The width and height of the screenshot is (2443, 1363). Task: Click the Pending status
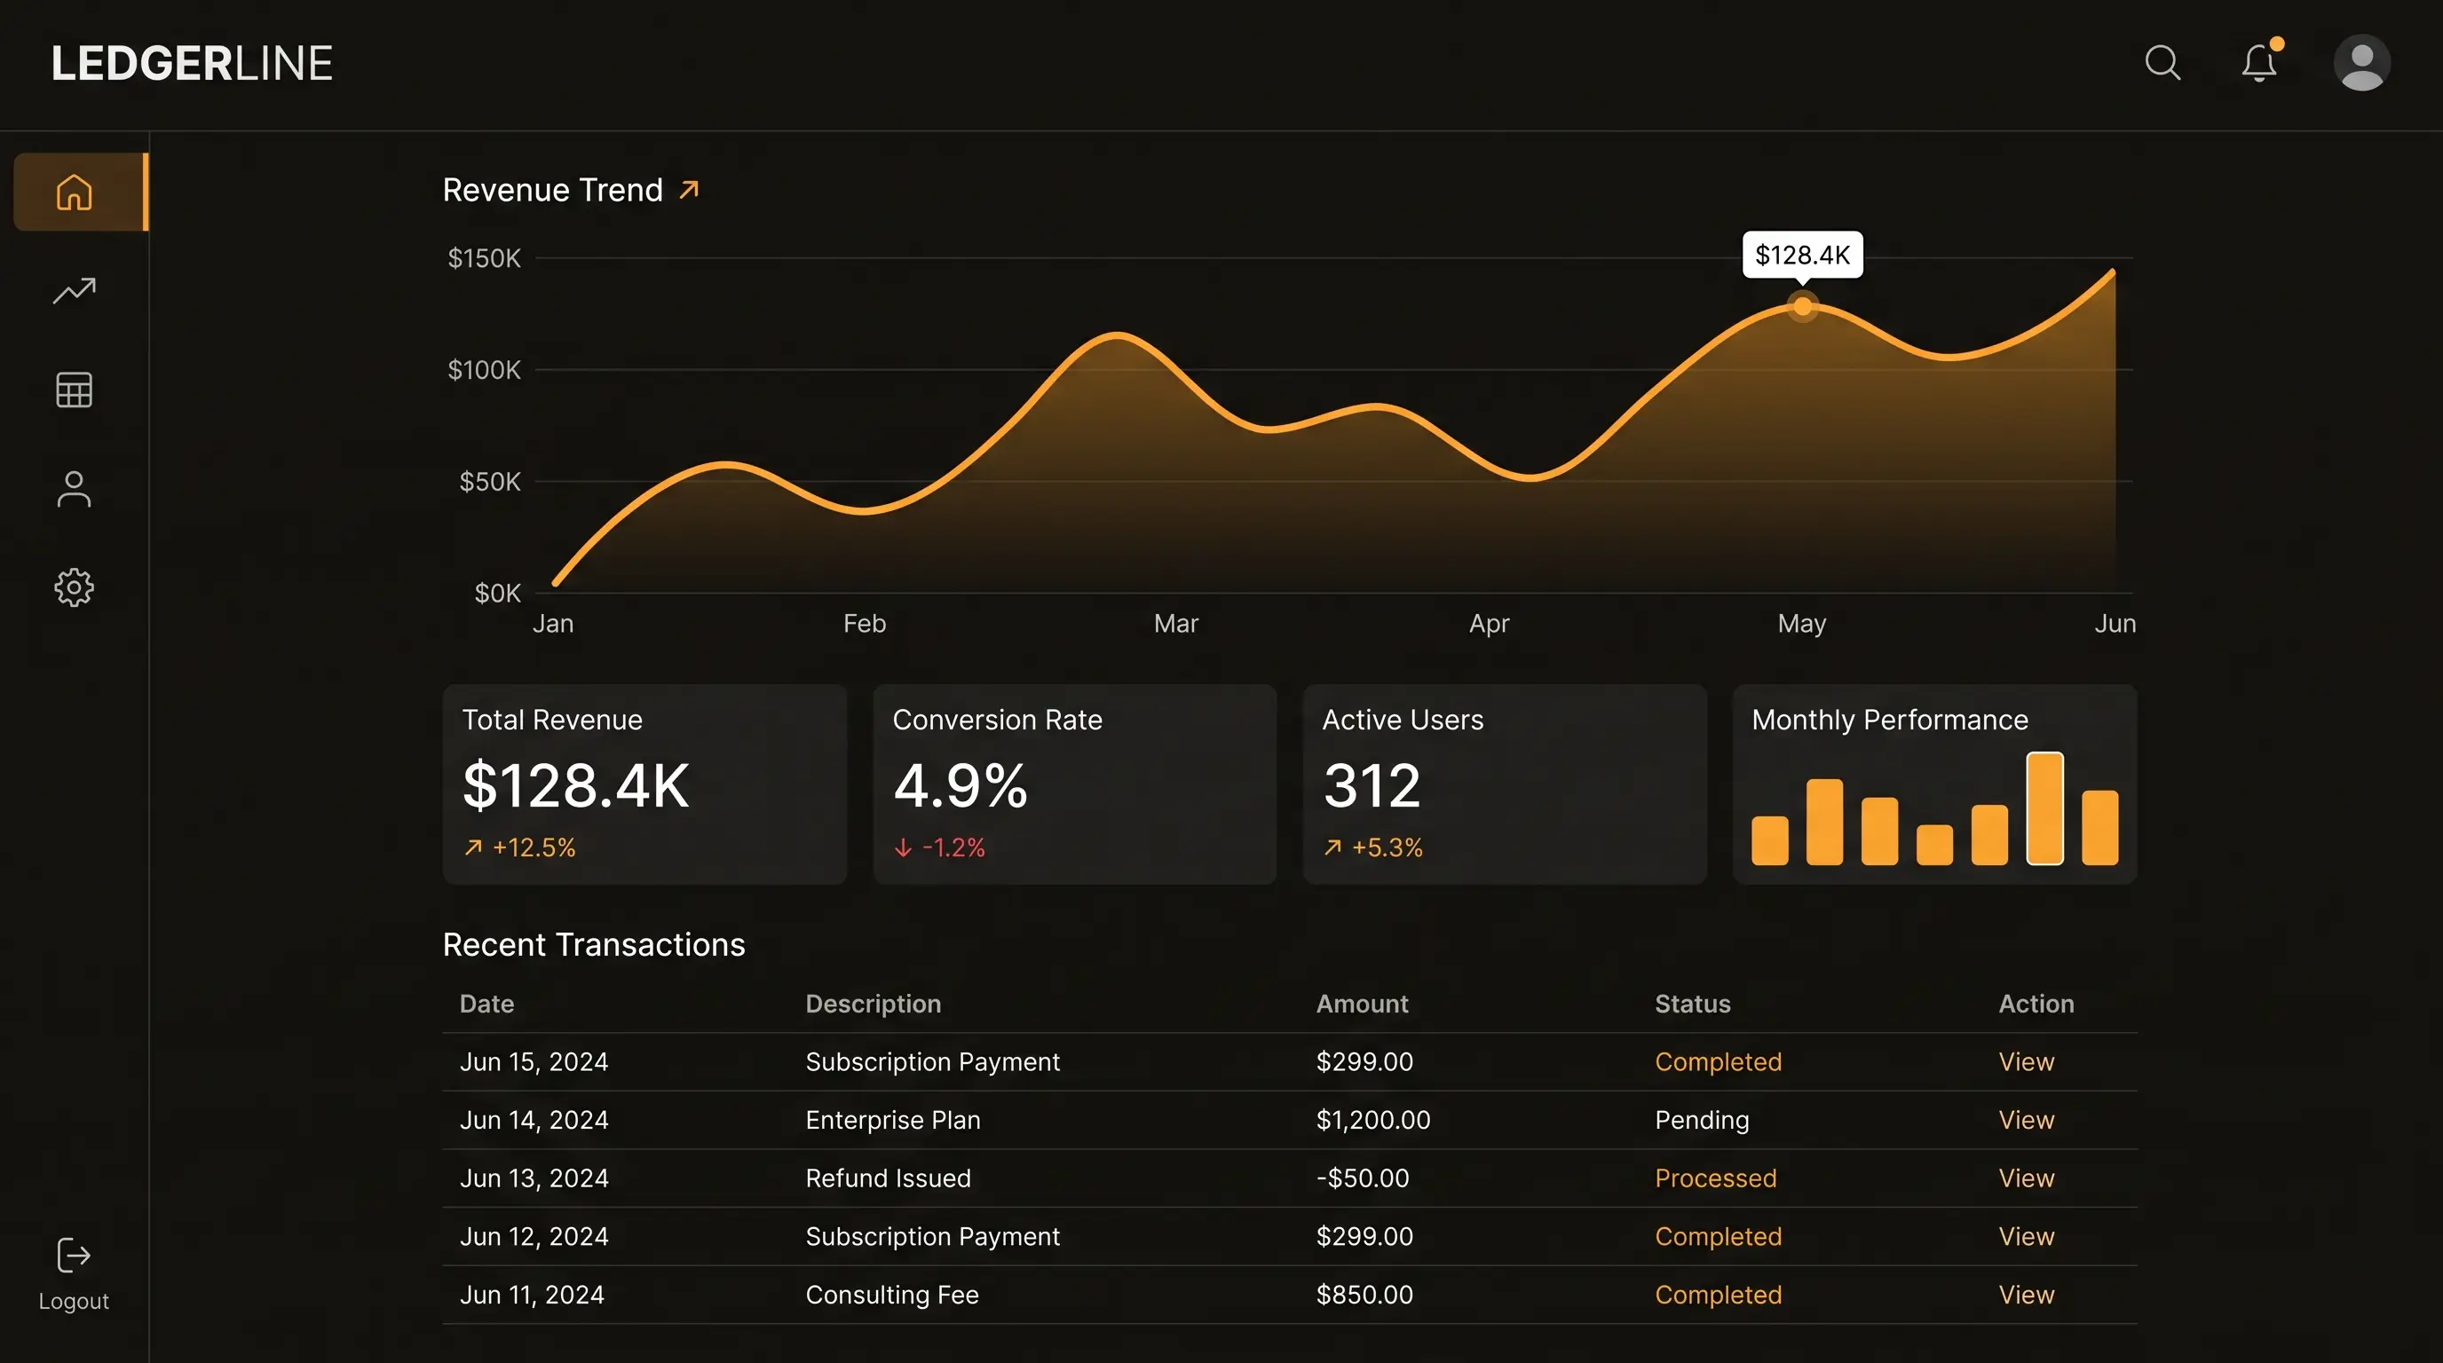pos(1702,1121)
